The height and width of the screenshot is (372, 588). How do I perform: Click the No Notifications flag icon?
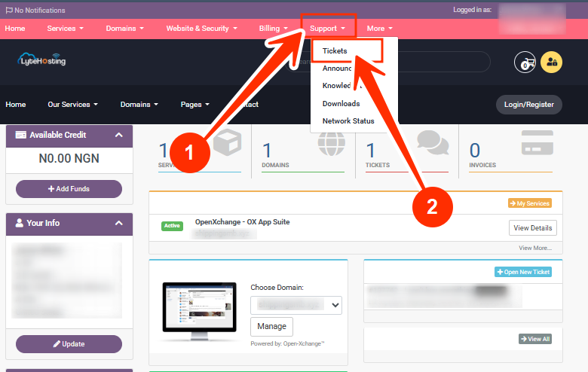point(9,11)
